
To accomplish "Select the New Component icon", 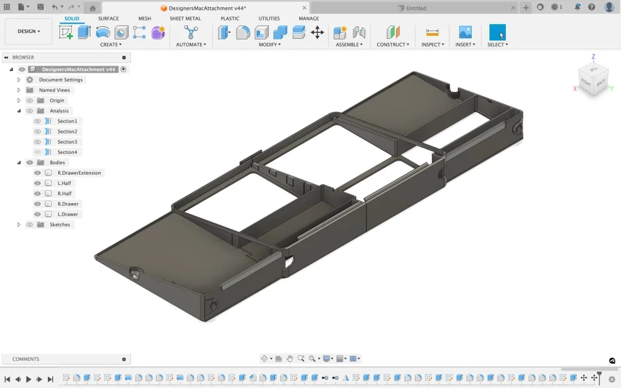I will point(340,32).
